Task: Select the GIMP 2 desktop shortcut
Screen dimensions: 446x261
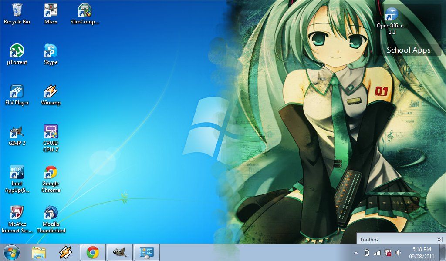Action: click(x=17, y=135)
